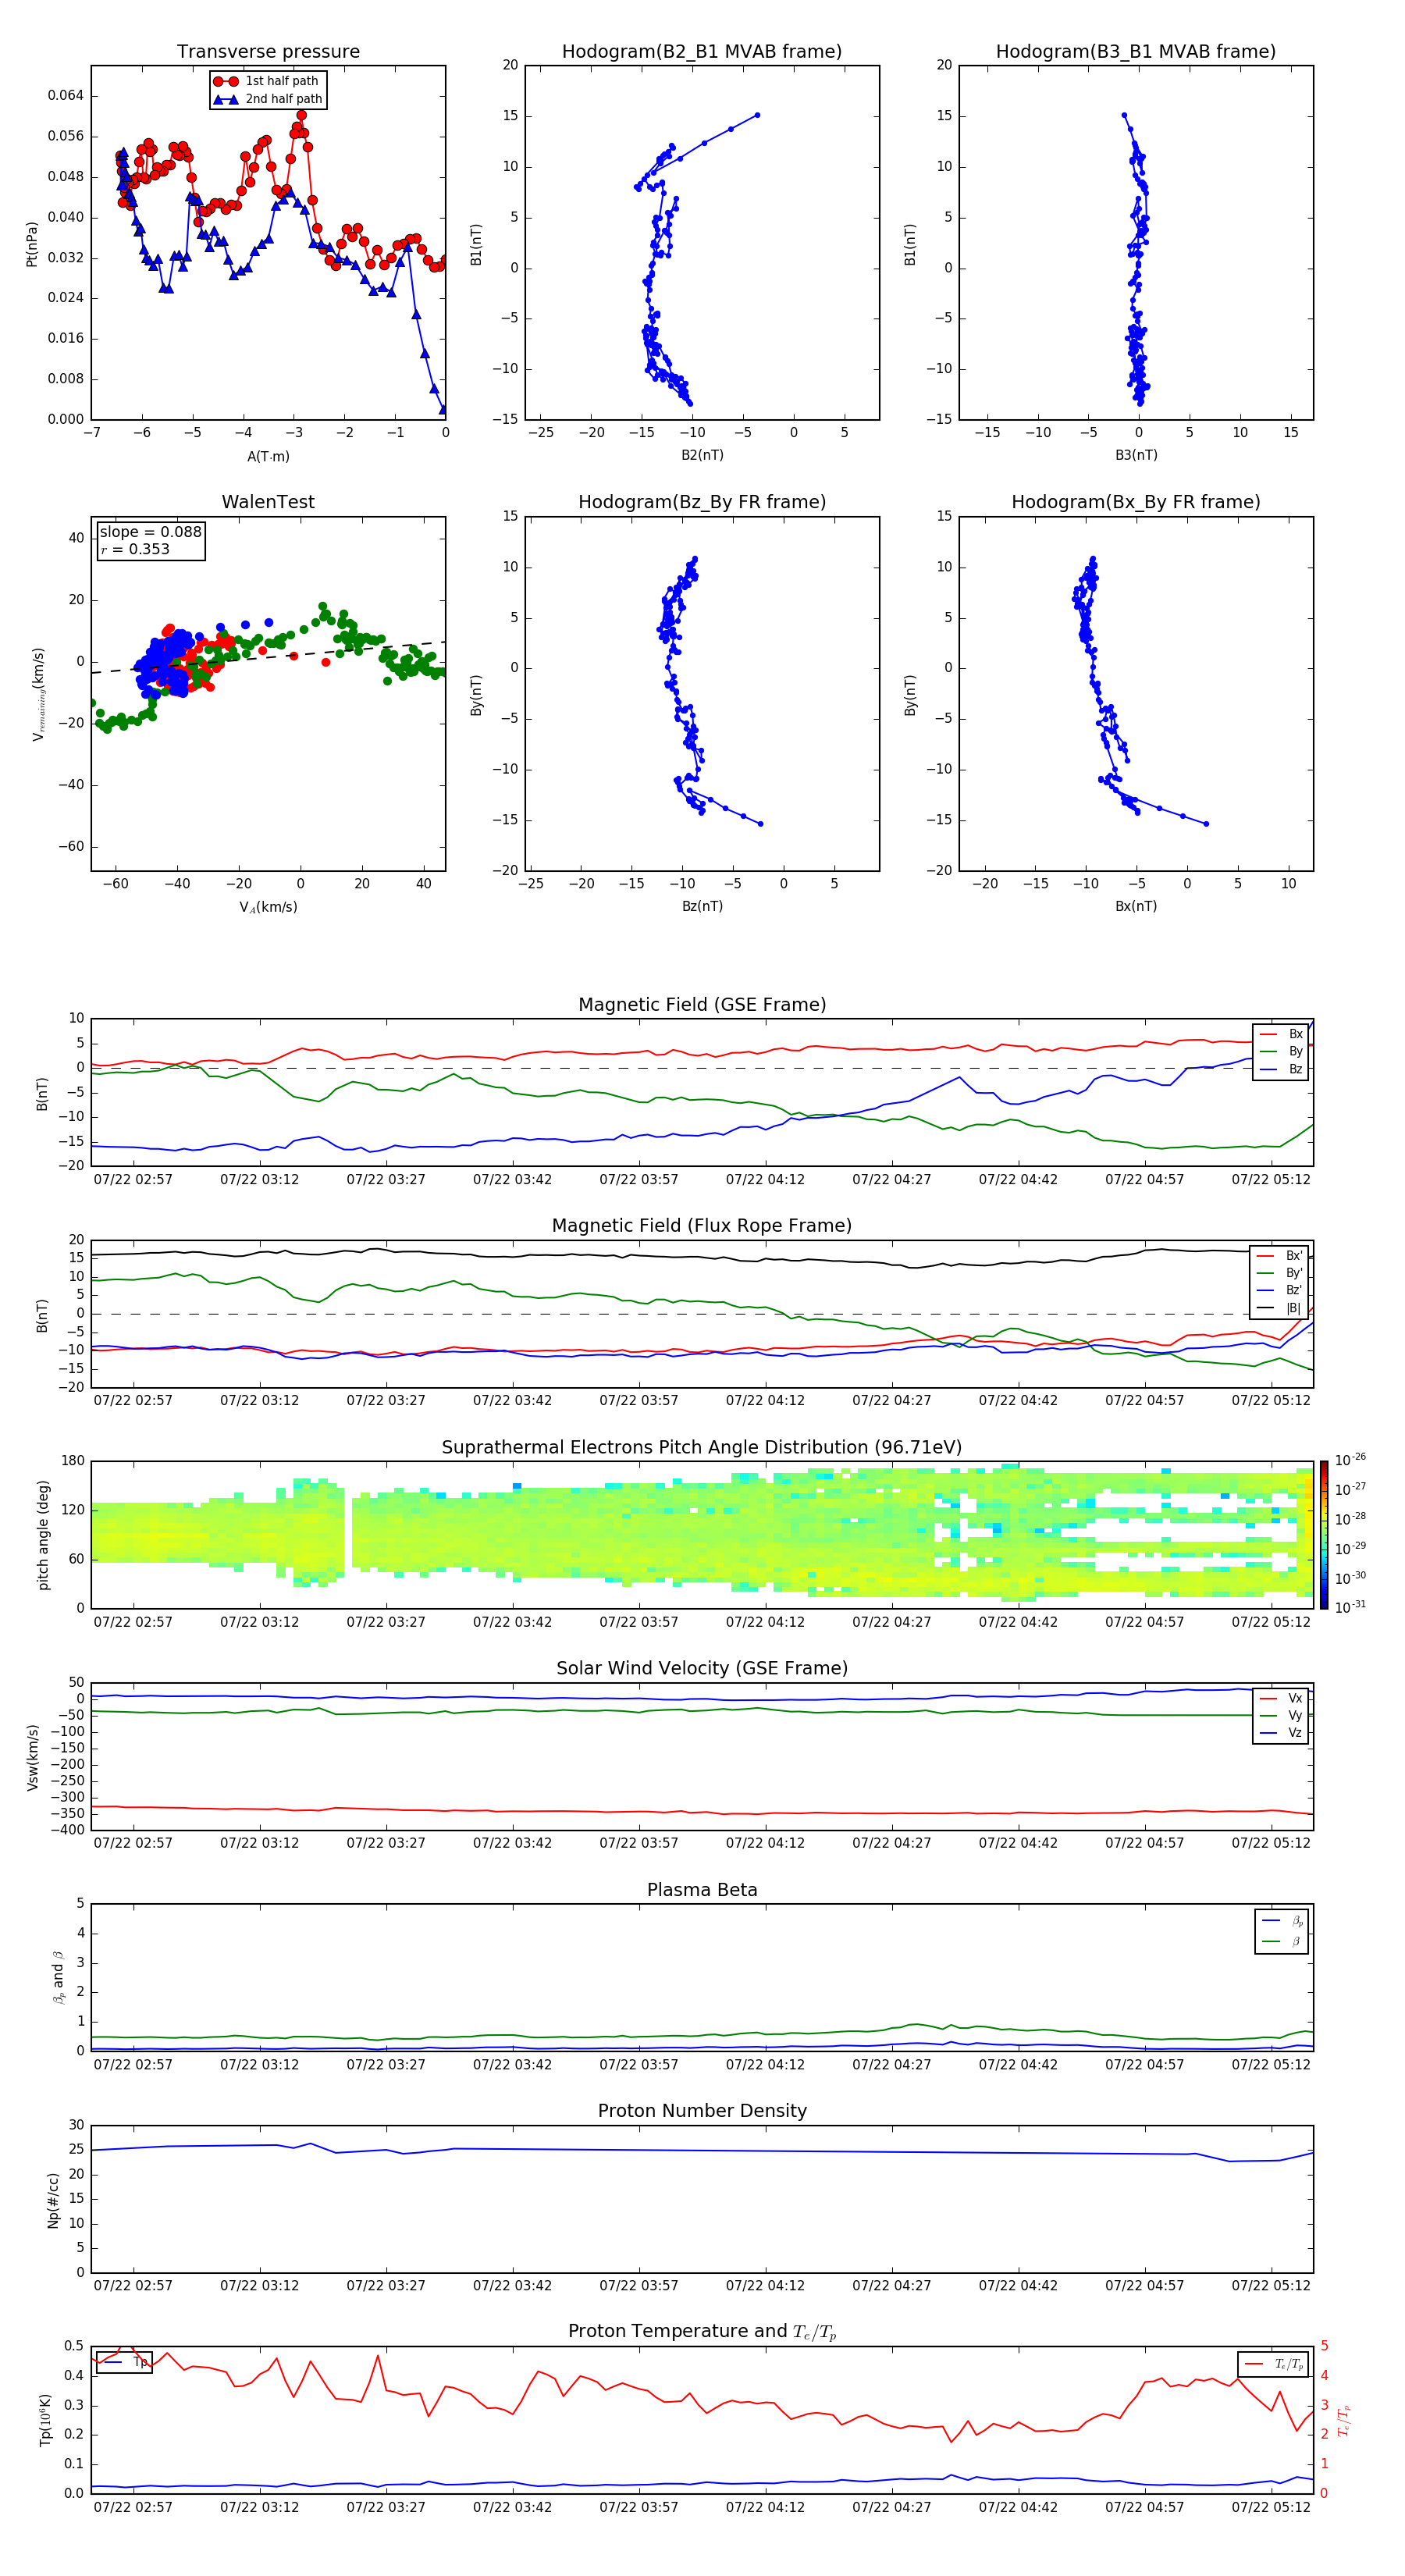Click the 'Hodogram(Bz_By FR frame)' title
This screenshot has width=1405, height=2576.
coord(702,502)
